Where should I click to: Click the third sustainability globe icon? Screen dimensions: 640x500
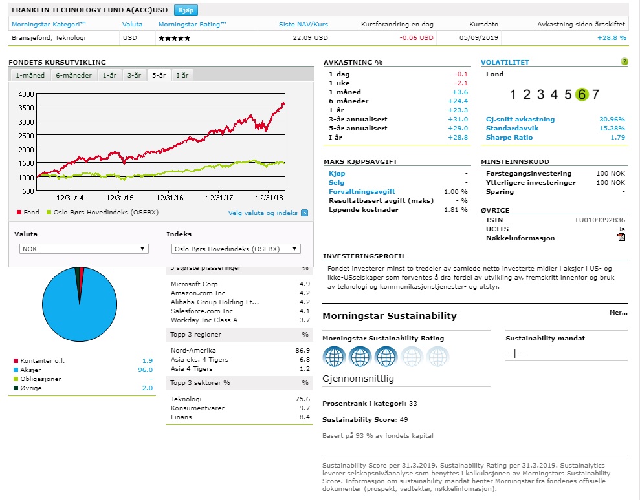pyautogui.click(x=385, y=357)
